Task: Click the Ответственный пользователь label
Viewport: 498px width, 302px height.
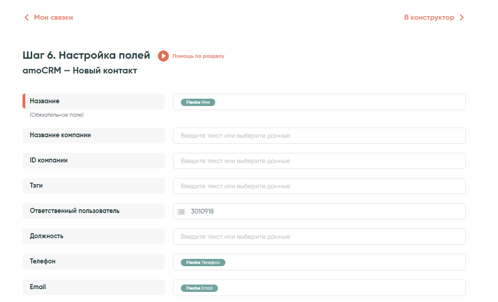Action: (74, 211)
